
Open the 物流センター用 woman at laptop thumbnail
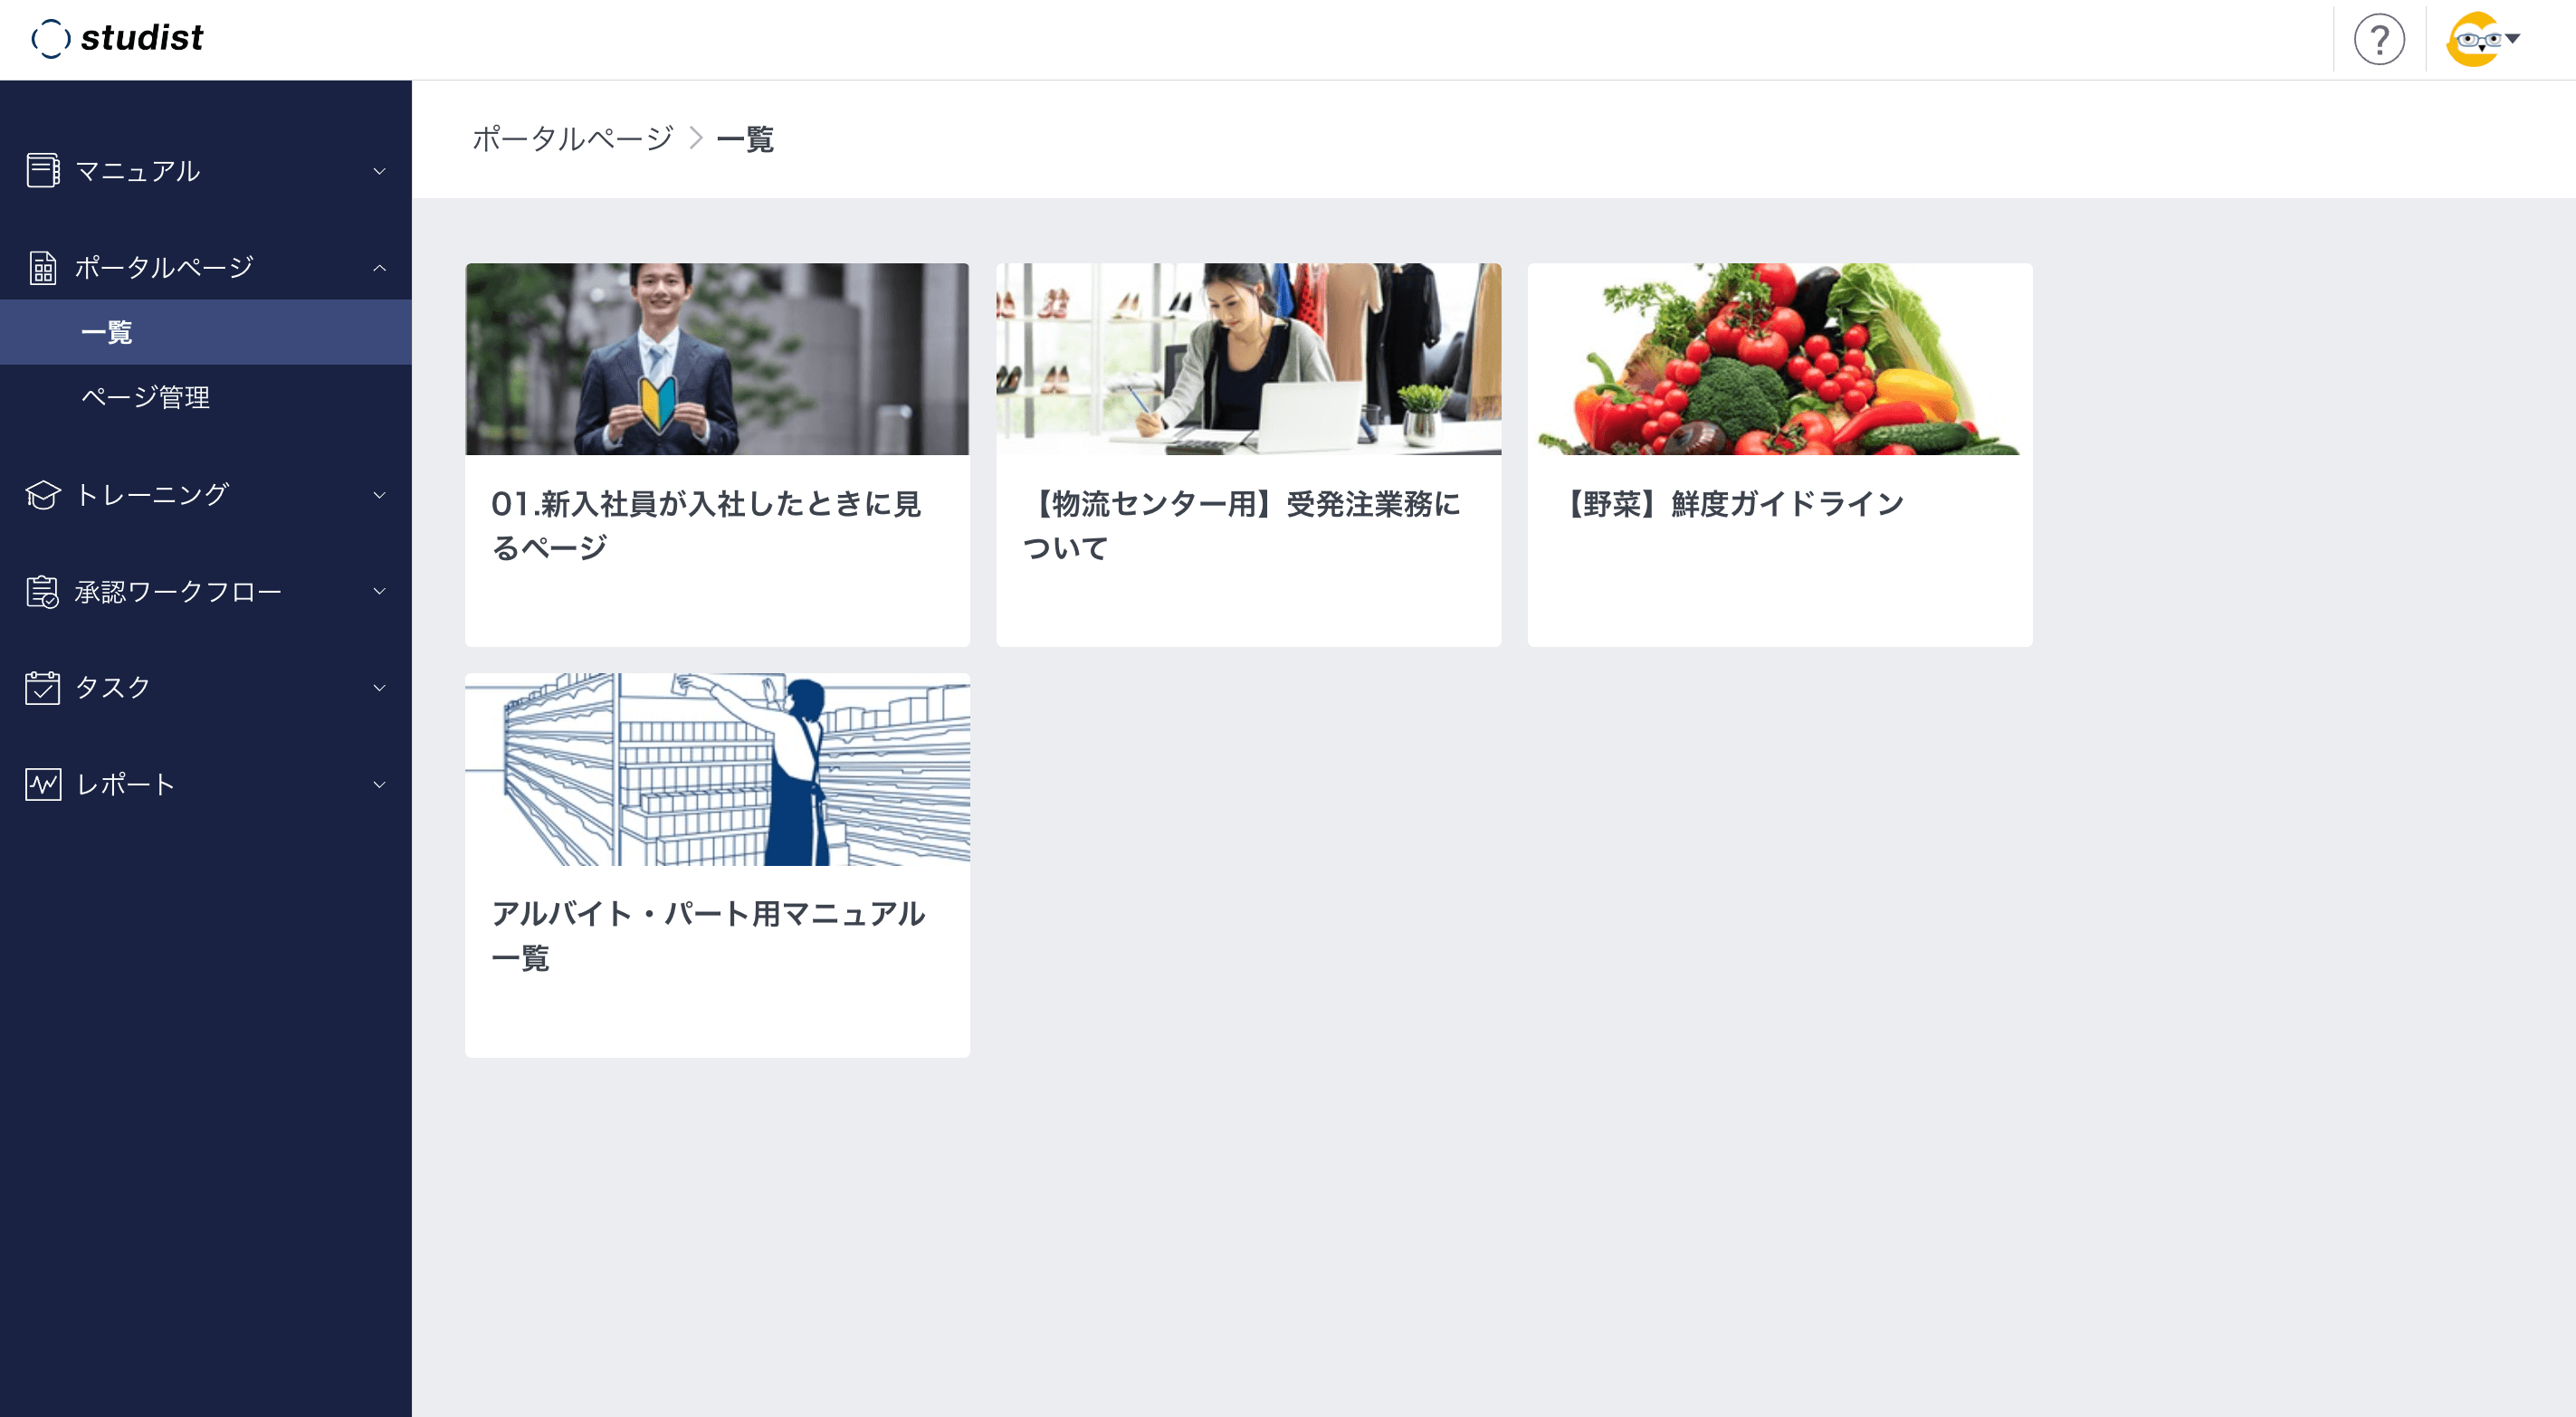pos(1248,359)
